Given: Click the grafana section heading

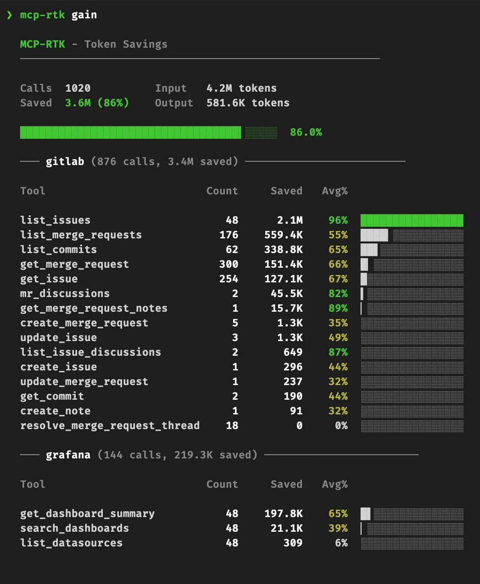Looking at the screenshot, I should 68,455.
